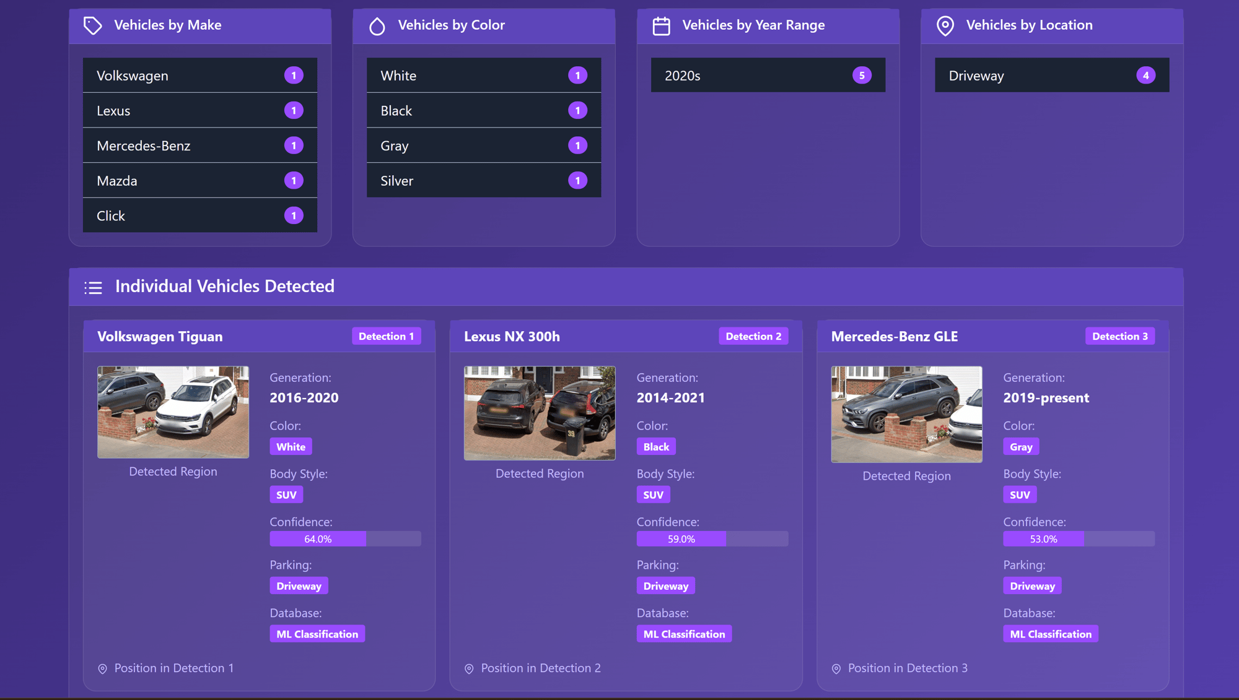Click the Position in Detection 3 text
Viewport: 1239px width, 700px height.
[908, 668]
